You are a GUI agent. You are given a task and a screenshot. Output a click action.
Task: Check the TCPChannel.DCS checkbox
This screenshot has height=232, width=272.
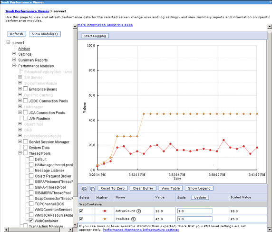[x=31, y=203]
